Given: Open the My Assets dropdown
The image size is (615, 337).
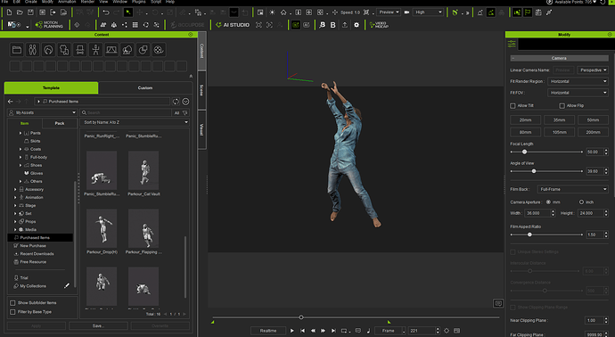Looking at the screenshot, I should pos(43,112).
